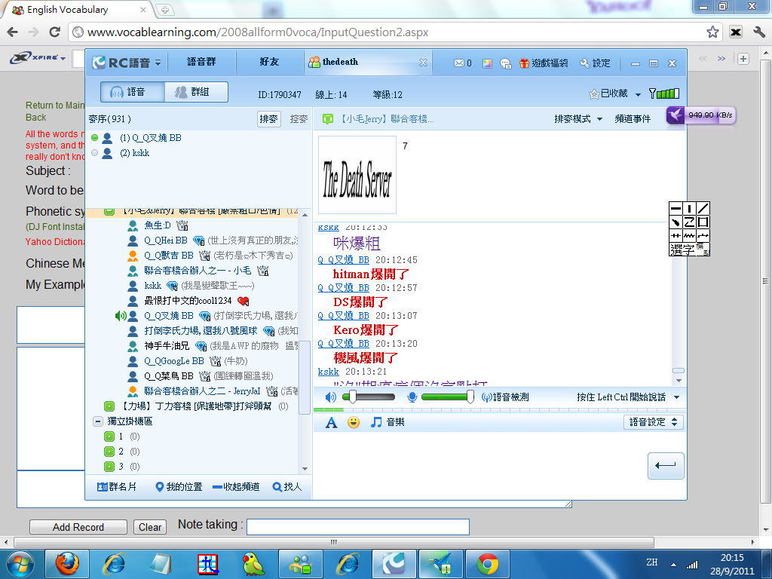
Task: Toggle the 排麥 queue button
Action: (269, 118)
